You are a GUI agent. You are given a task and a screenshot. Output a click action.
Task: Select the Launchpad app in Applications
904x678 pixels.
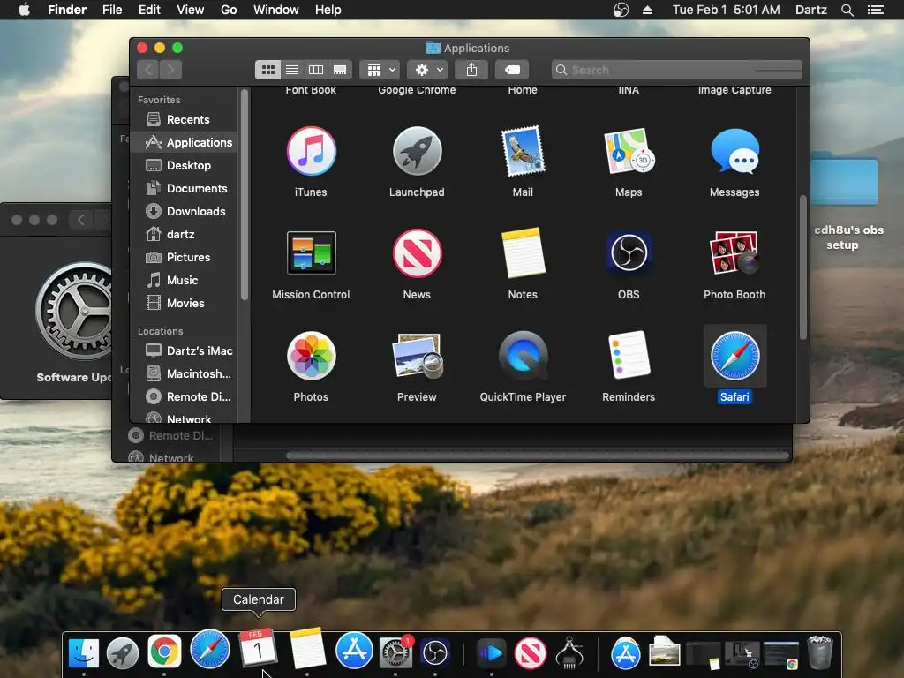click(x=417, y=152)
